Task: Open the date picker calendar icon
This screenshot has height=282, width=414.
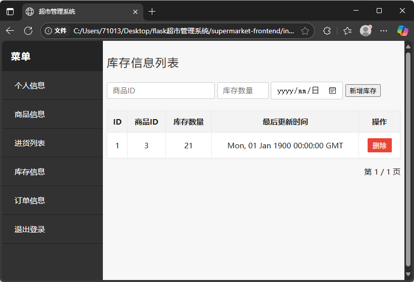Action: pos(332,91)
